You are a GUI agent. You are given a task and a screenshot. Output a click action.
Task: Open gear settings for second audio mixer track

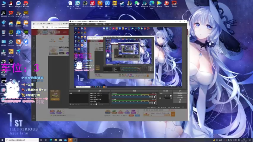(x=155, y=103)
